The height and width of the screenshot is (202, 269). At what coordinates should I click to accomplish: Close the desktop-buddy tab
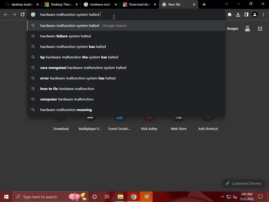coord(38,4)
